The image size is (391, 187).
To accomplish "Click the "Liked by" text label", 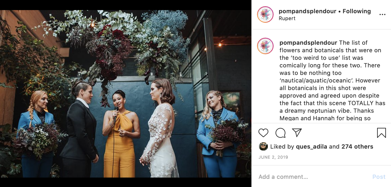I will (282, 147).
